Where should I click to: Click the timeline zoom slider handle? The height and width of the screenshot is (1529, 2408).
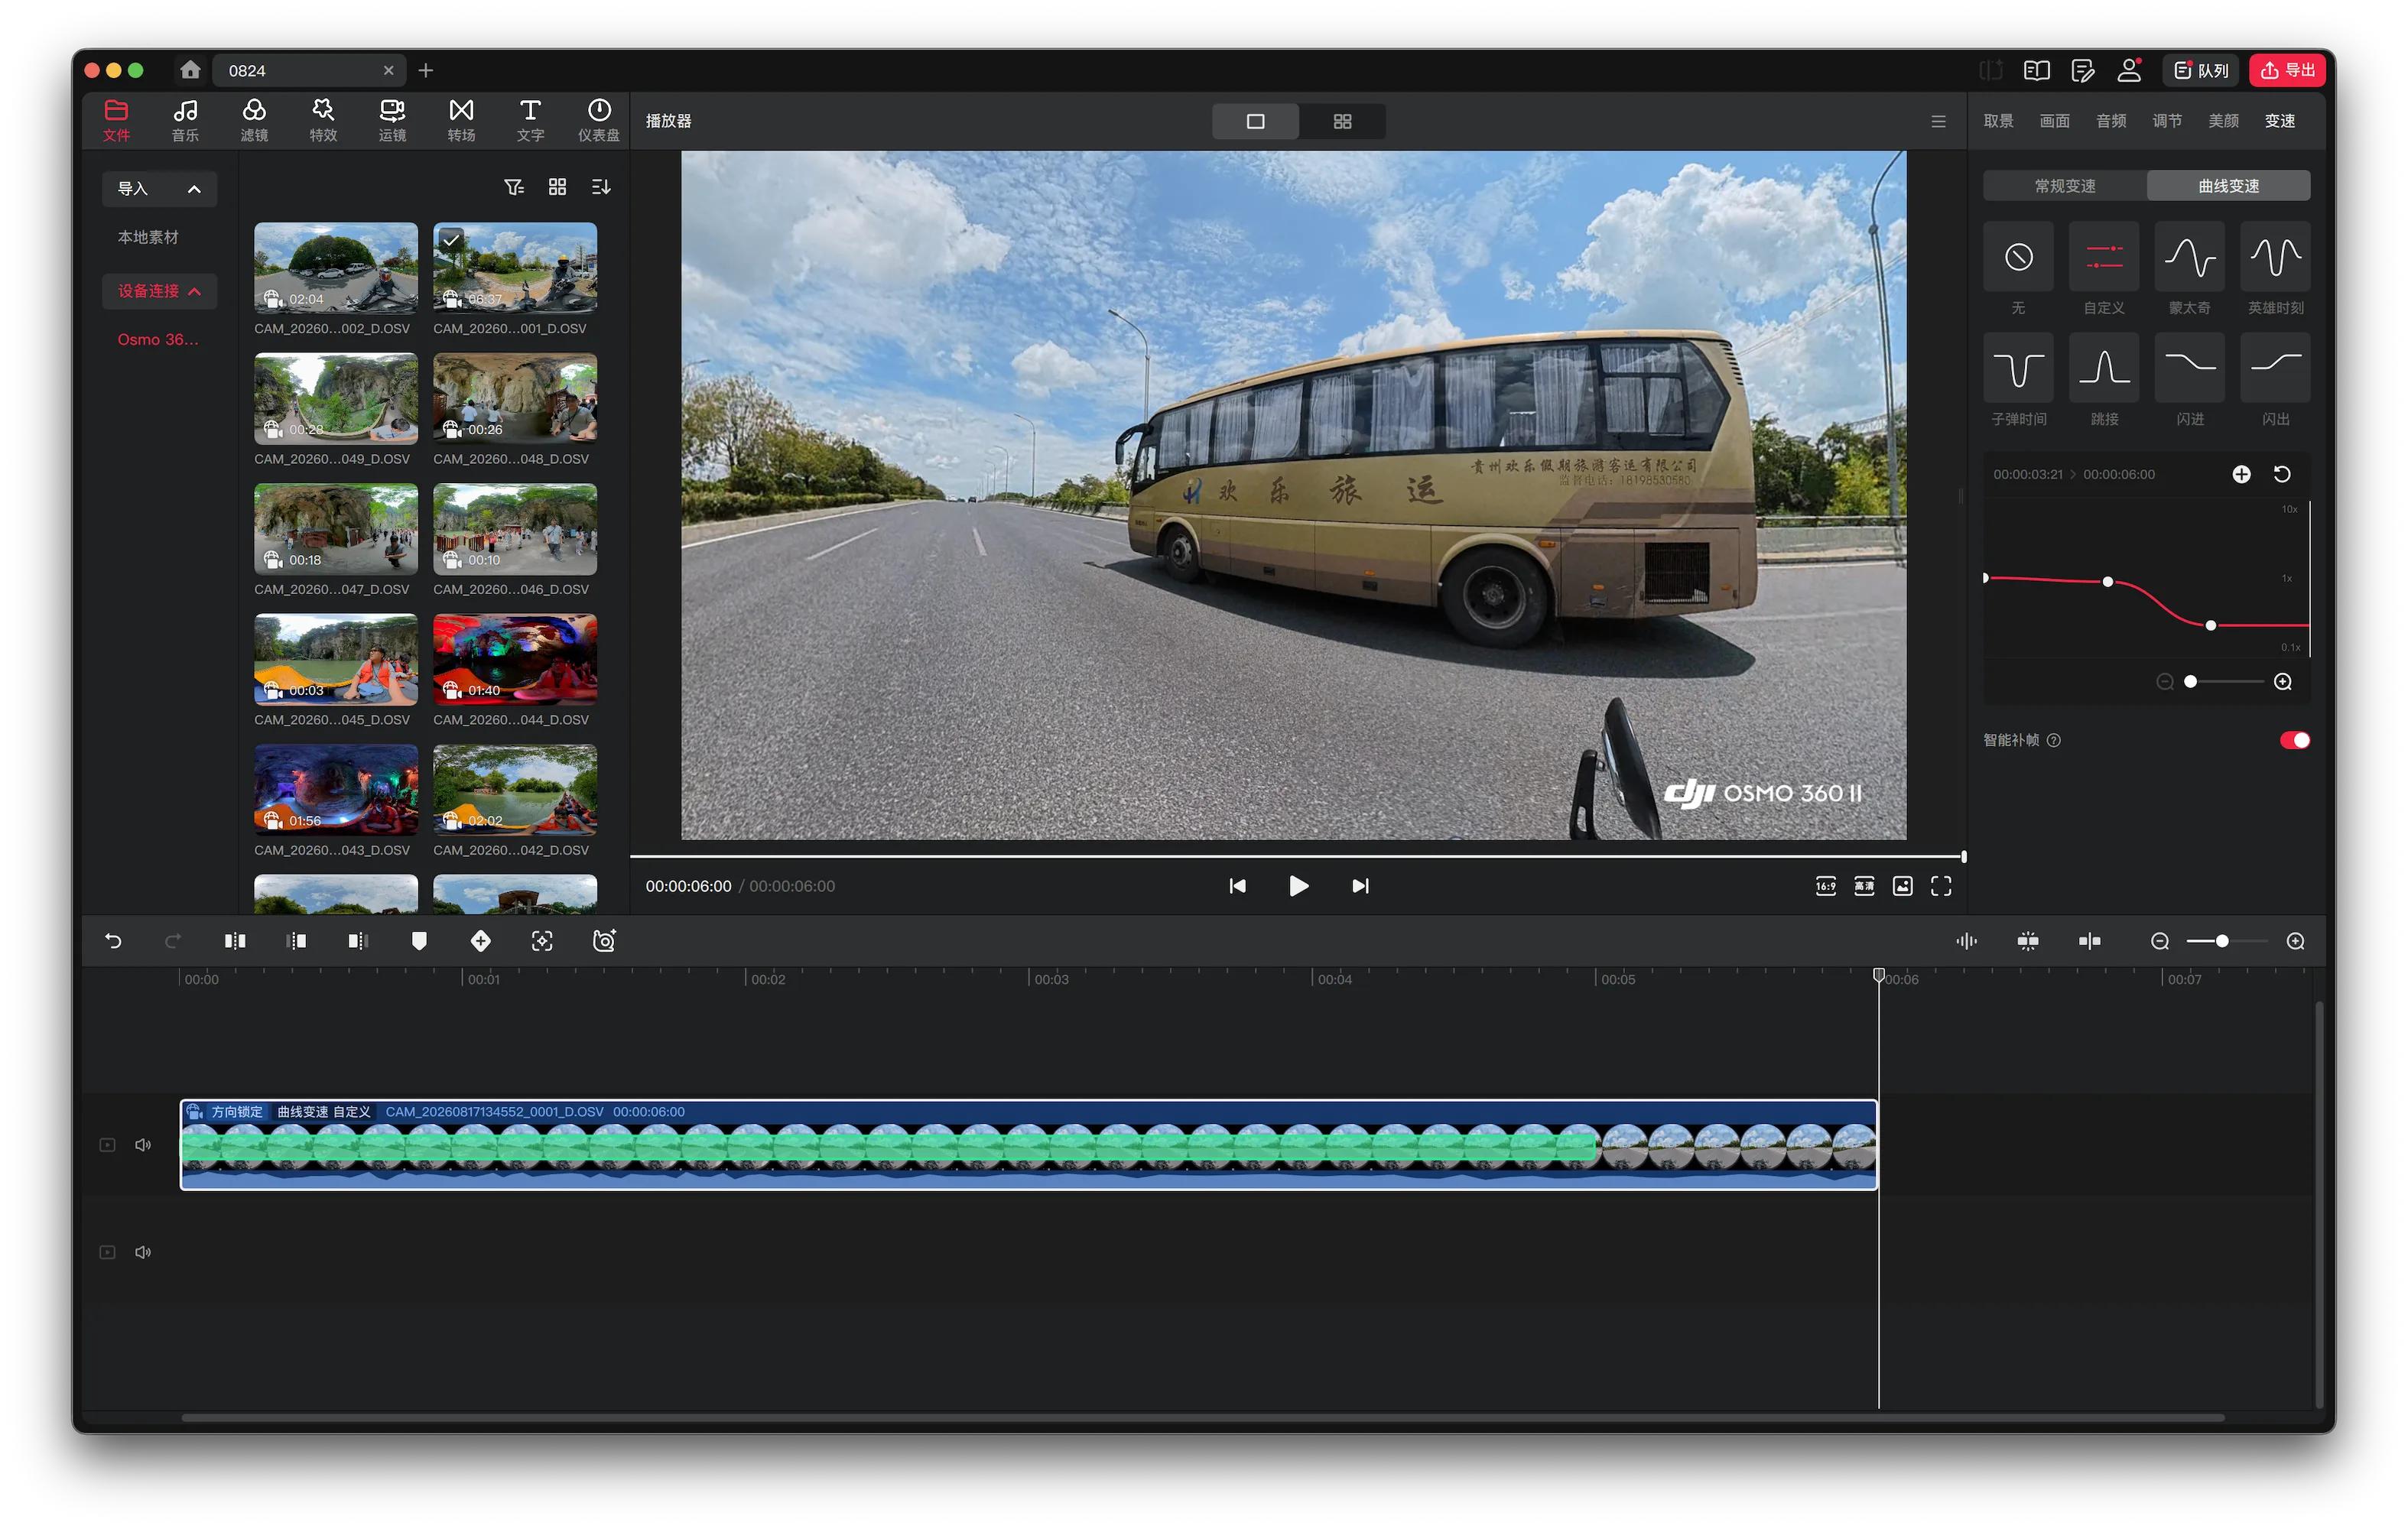(2222, 941)
